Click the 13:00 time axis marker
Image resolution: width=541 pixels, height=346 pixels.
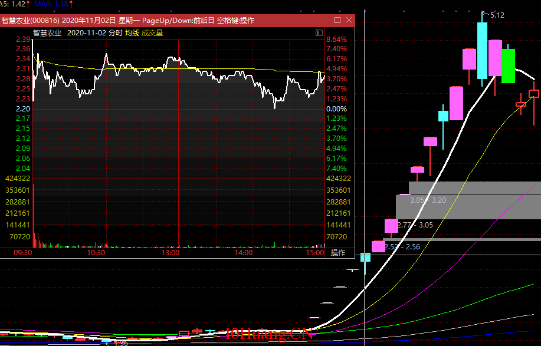pyautogui.click(x=170, y=253)
